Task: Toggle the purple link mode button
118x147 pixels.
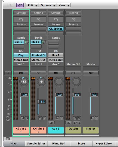Action: tap(20, 5)
